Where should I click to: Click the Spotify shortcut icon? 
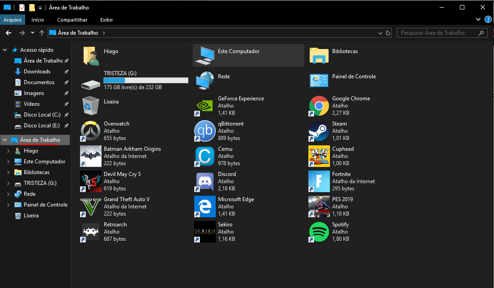pyautogui.click(x=319, y=232)
